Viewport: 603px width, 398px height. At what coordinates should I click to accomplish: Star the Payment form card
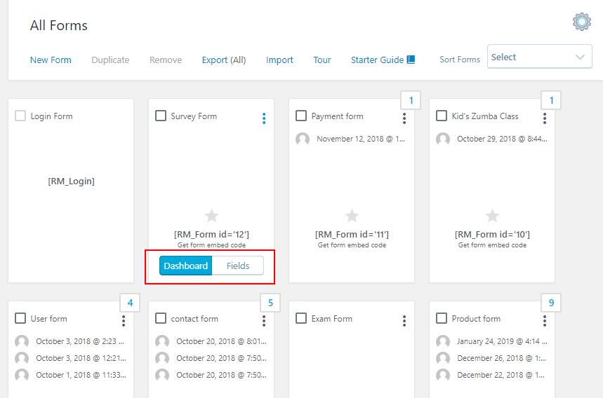pos(352,216)
